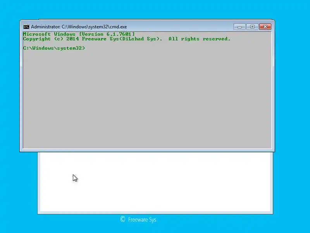Open the cmd.exe system menu icon
The height and width of the screenshot is (233, 310).
pos(26,27)
